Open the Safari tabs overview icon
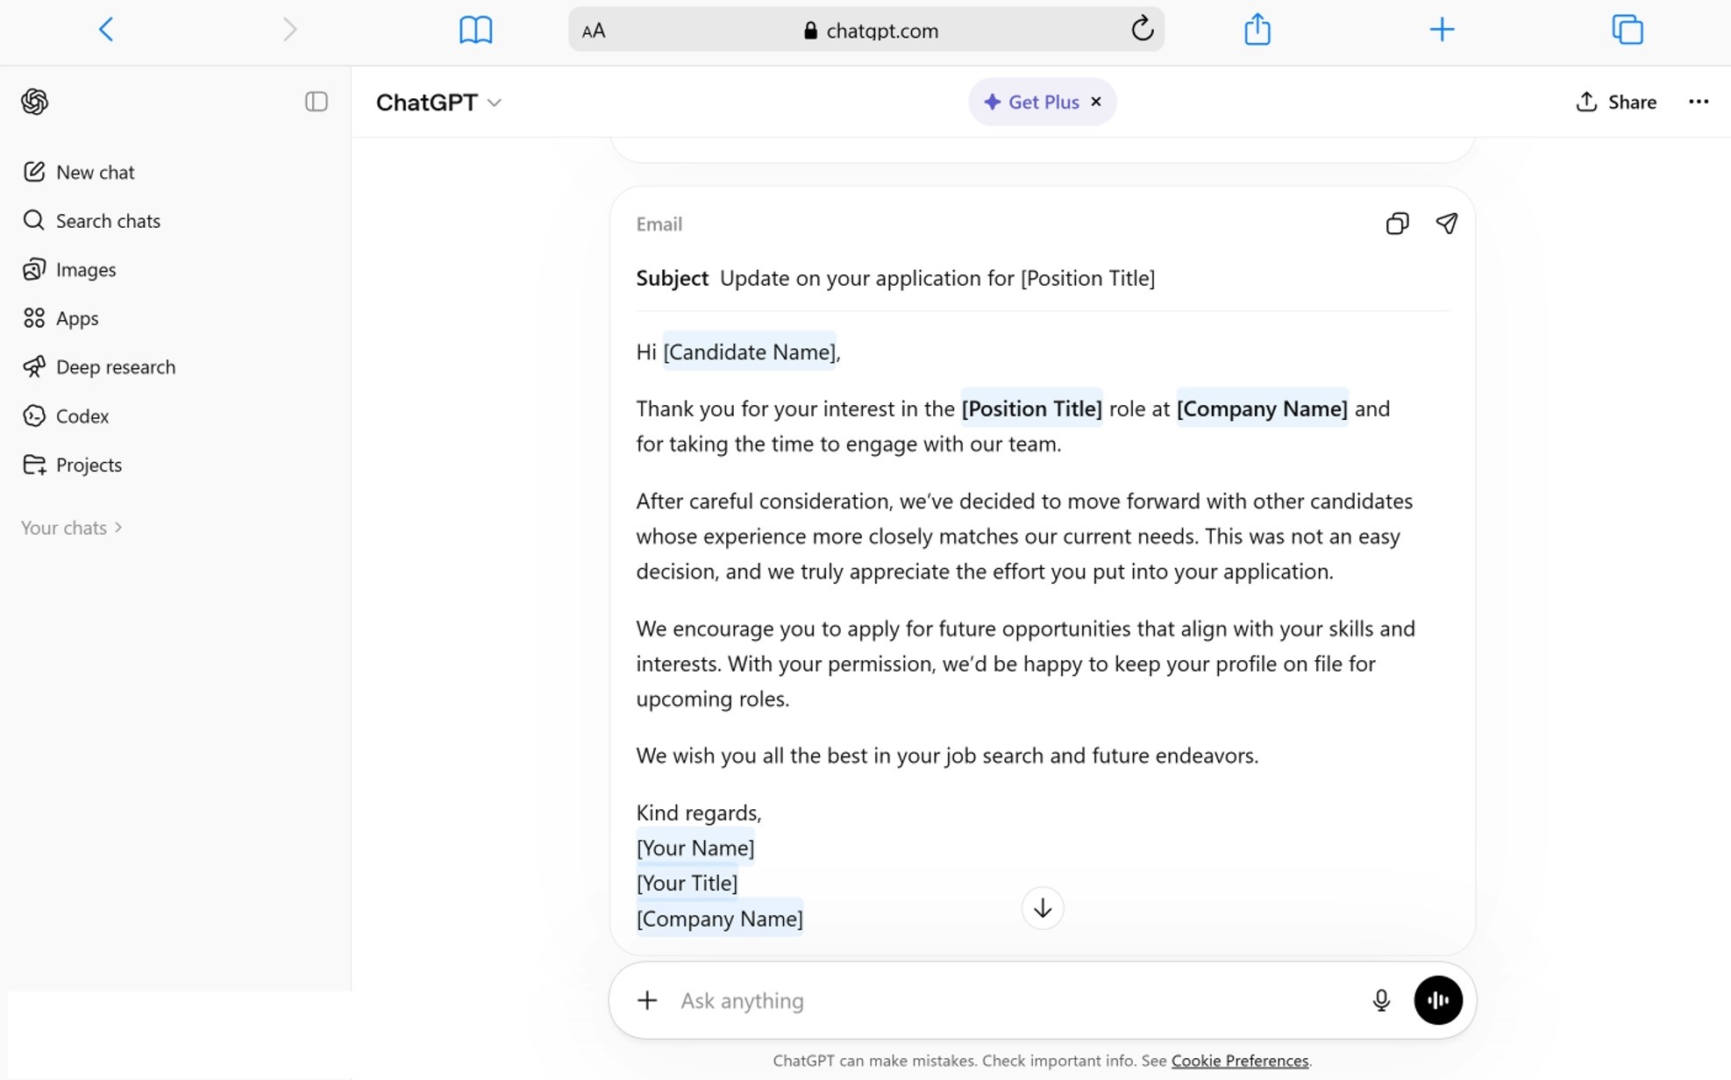This screenshot has width=1731, height=1080. 1627,30
